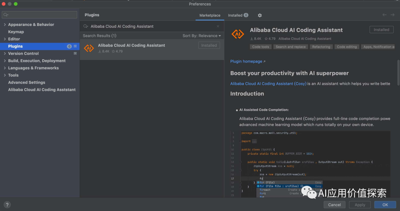
Task: Click Installed button in plugin details
Action: [381, 30]
